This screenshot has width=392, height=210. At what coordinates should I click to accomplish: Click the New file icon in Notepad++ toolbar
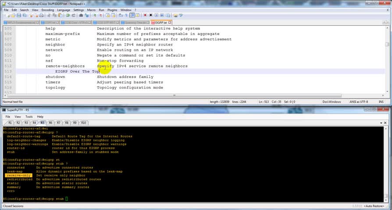pyautogui.click(x=8, y=15)
